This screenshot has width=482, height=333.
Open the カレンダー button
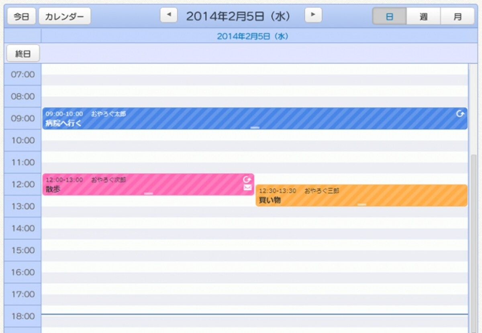coord(65,16)
